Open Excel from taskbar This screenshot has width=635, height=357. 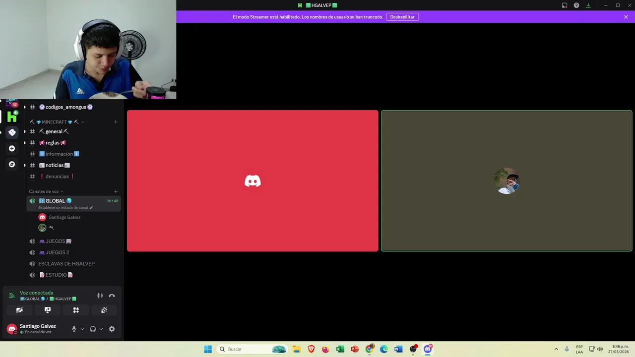pos(340,349)
